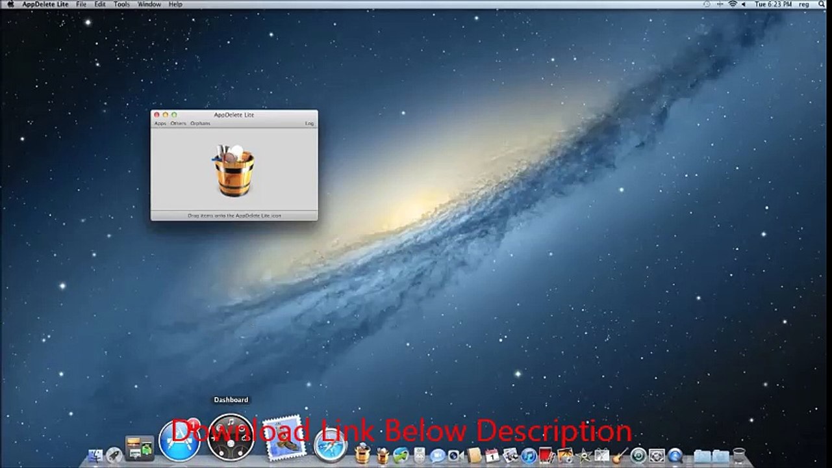The height and width of the screenshot is (468, 832).
Task: Open System Preferences in the dock
Action: point(656,456)
